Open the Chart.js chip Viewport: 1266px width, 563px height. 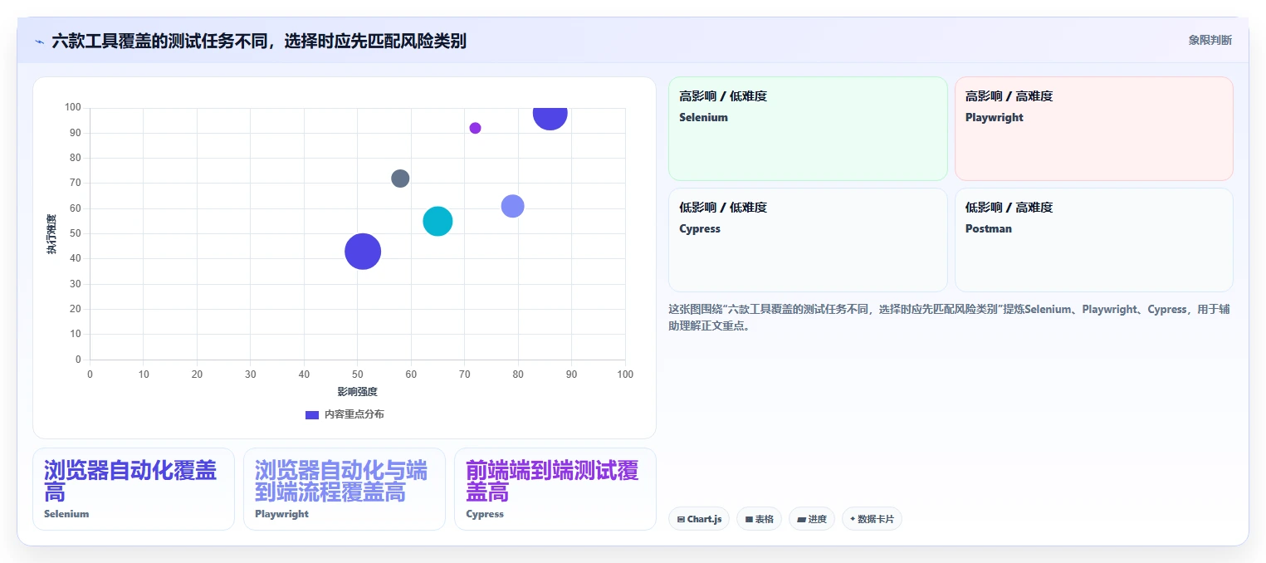[699, 519]
